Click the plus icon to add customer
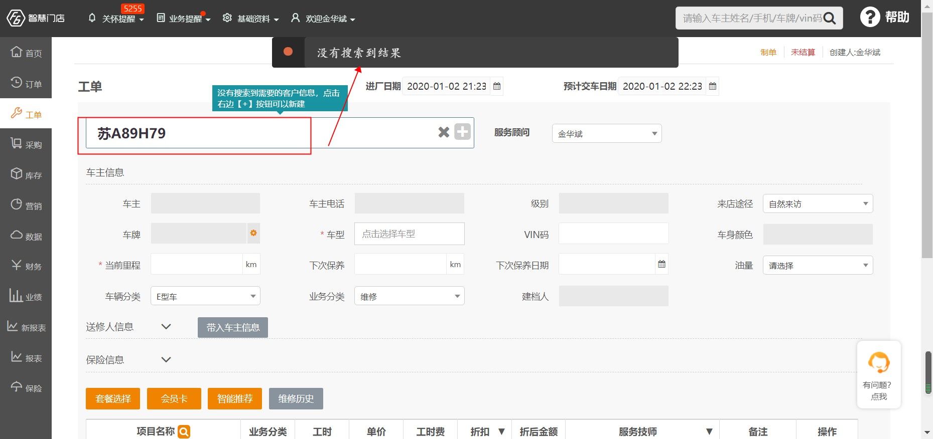Viewport: 933px width, 439px height. [462, 132]
